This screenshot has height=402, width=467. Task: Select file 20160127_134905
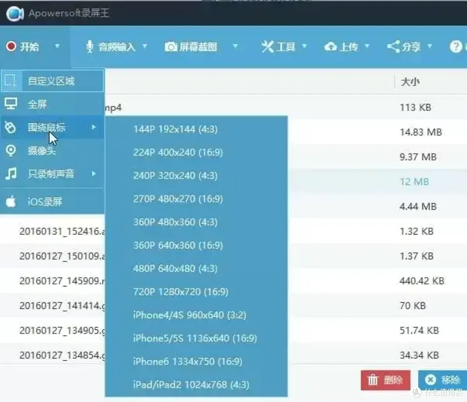click(x=62, y=330)
